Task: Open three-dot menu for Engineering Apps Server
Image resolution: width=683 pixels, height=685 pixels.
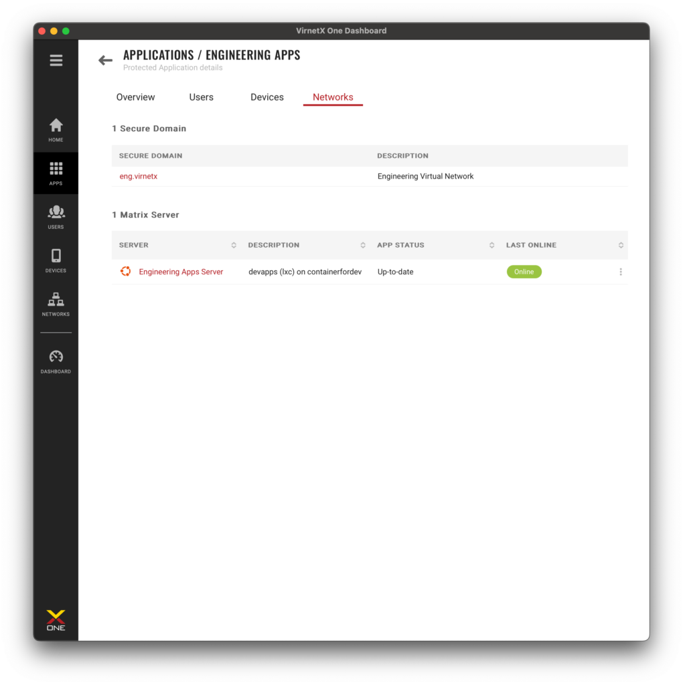Action: coord(621,272)
